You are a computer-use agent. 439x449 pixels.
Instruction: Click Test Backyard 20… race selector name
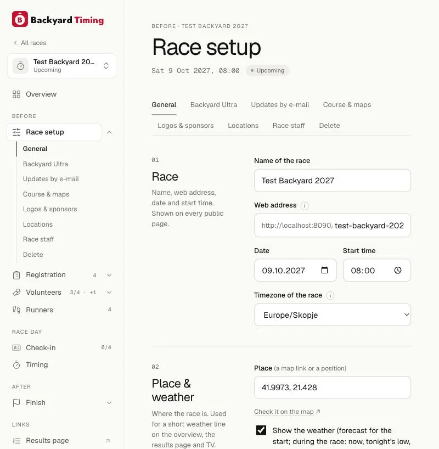[64, 62]
